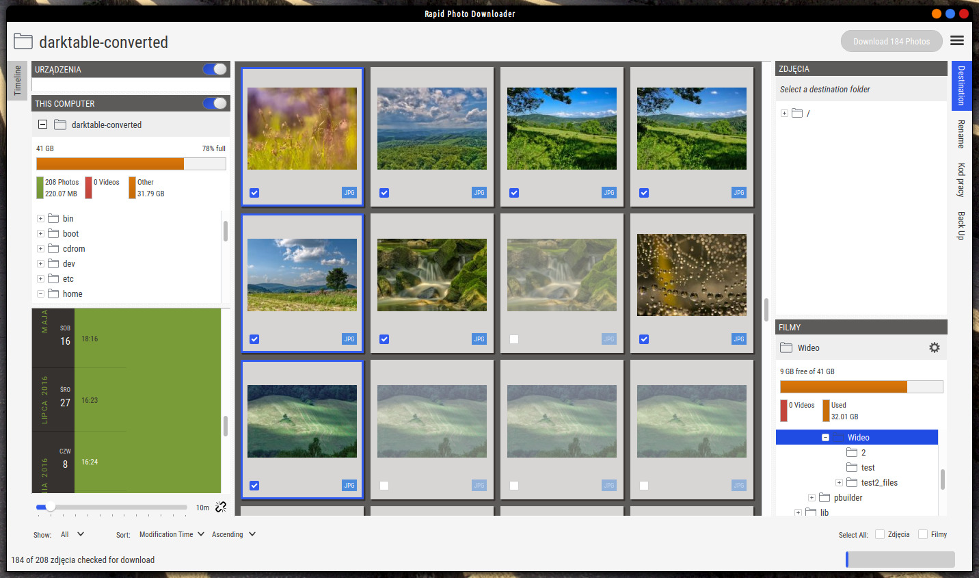
Task: Click the Wideo folder icon under FILMY
Action: pos(786,347)
